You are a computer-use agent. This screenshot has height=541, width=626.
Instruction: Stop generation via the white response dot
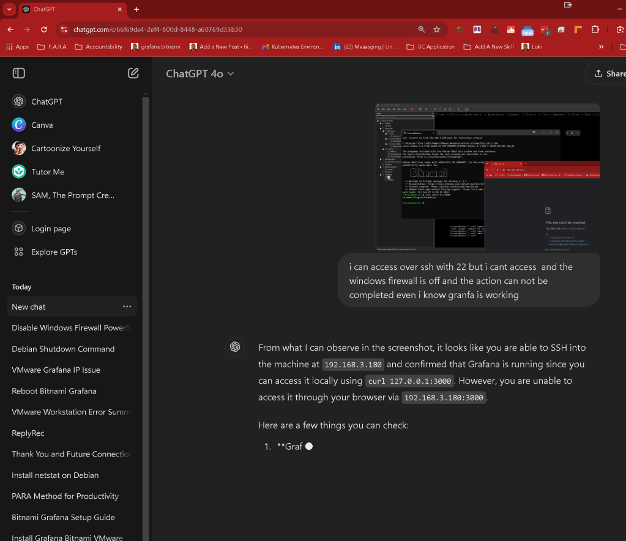click(x=309, y=446)
